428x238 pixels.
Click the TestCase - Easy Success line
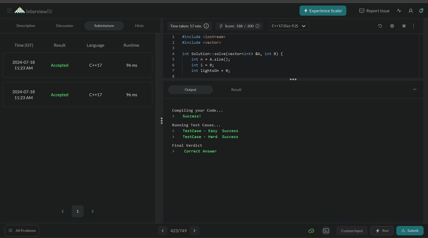[210, 131]
